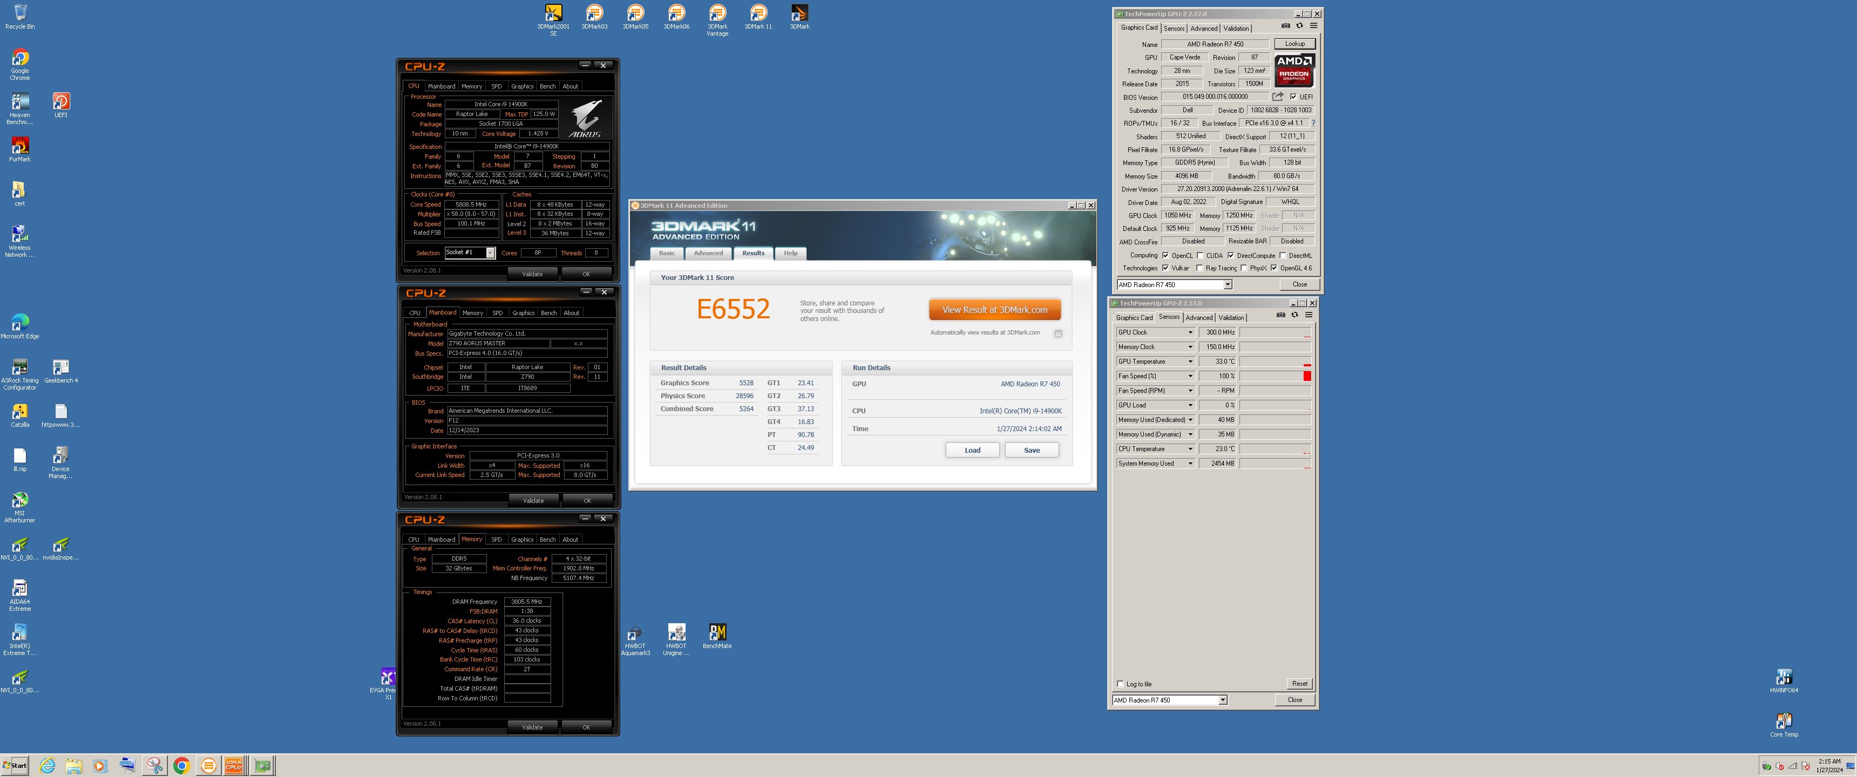The image size is (1857, 777).
Task: Open the Catzilla desktop shortcut
Action: [19, 415]
